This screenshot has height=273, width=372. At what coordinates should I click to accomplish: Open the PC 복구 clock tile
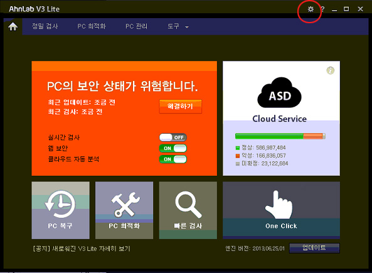[x=60, y=210]
